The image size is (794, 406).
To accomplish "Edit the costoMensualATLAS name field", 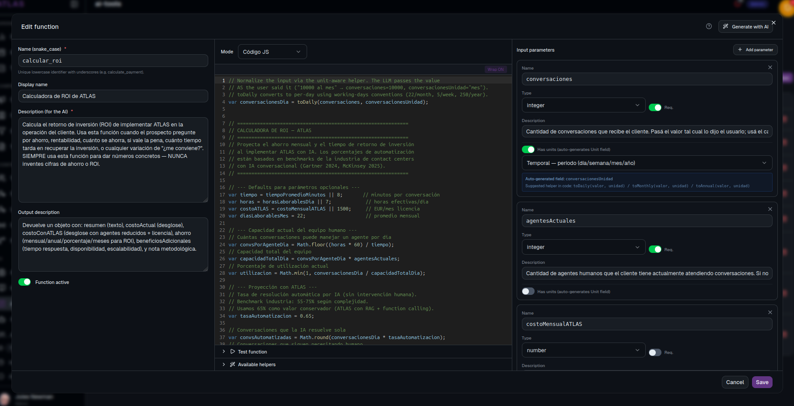I will (647, 324).
